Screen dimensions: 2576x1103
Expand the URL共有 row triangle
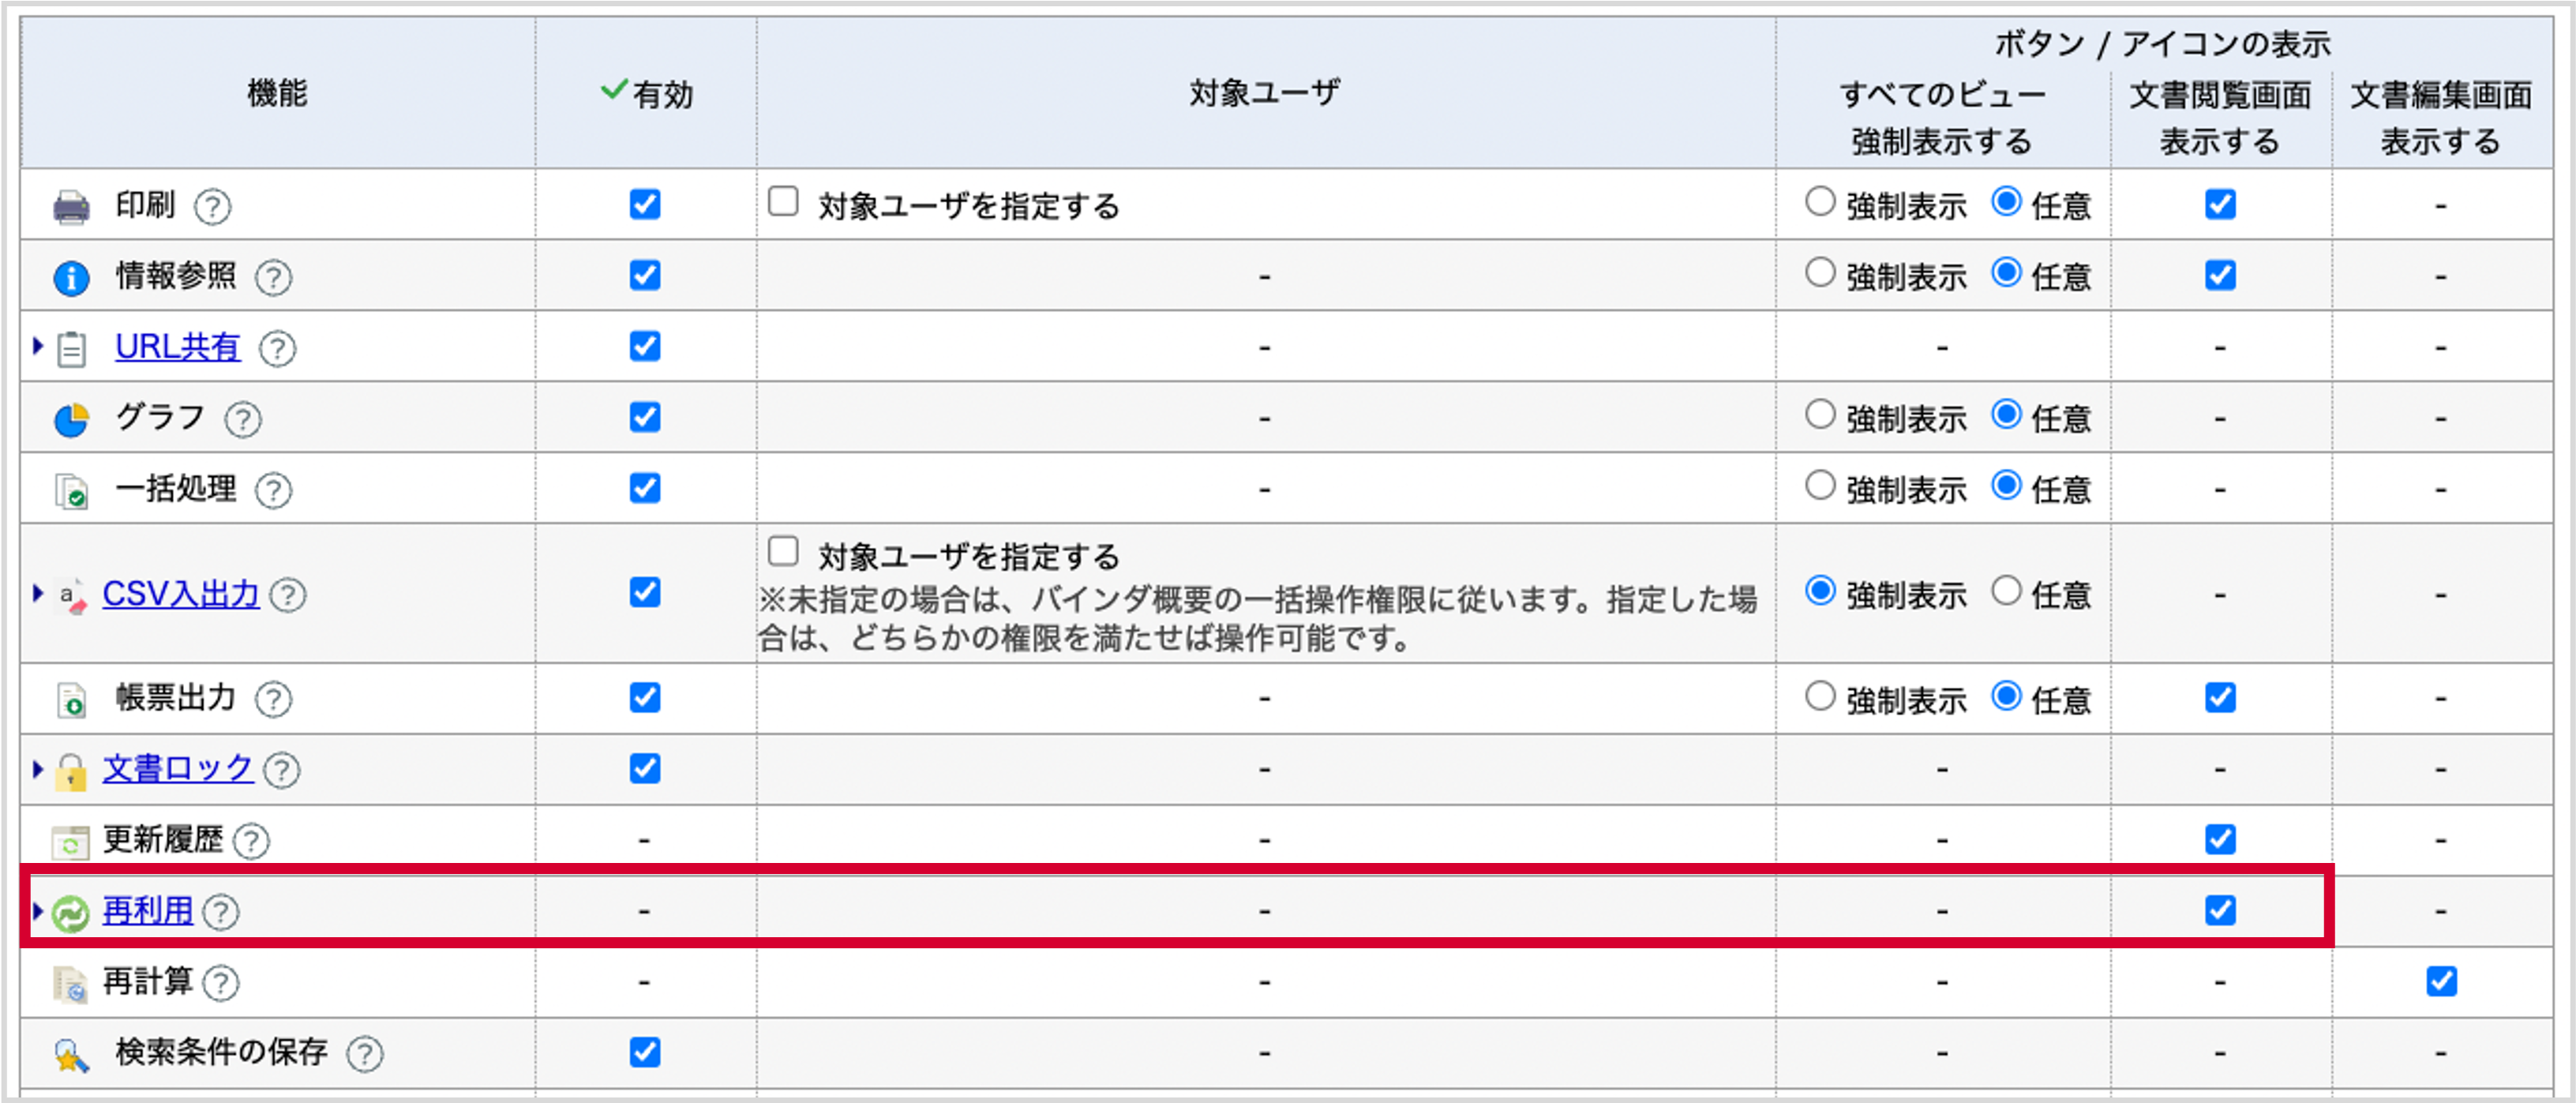coord(38,346)
